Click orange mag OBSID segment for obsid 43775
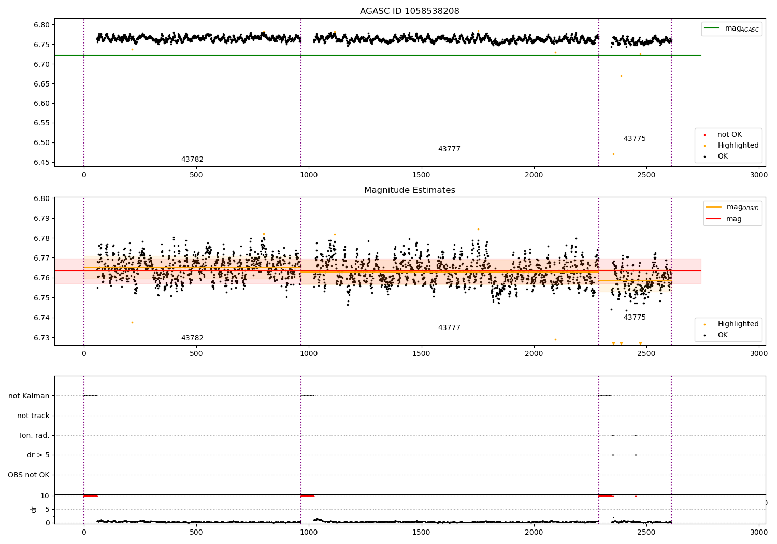The image size is (777, 544). coord(635,280)
